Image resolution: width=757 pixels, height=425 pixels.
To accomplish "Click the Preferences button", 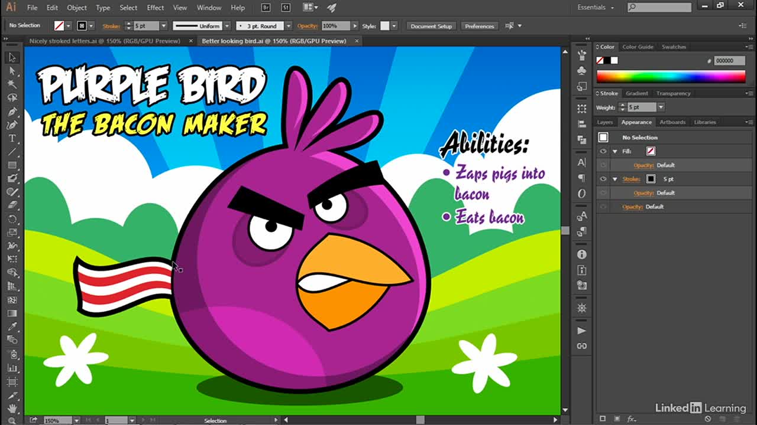I will (479, 26).
